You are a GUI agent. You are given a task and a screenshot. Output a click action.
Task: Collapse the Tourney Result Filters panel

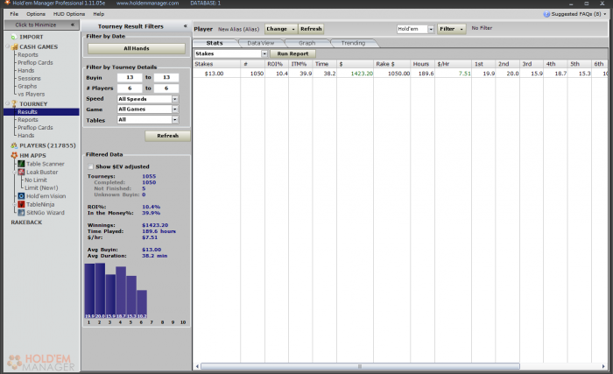tap(185, 27)
